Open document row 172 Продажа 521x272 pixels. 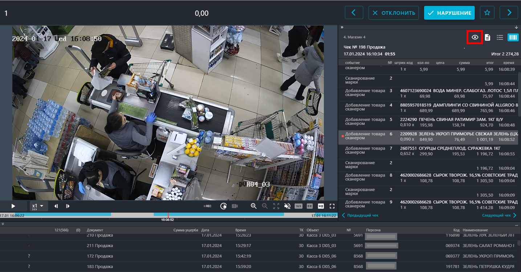tap(259, 256)
